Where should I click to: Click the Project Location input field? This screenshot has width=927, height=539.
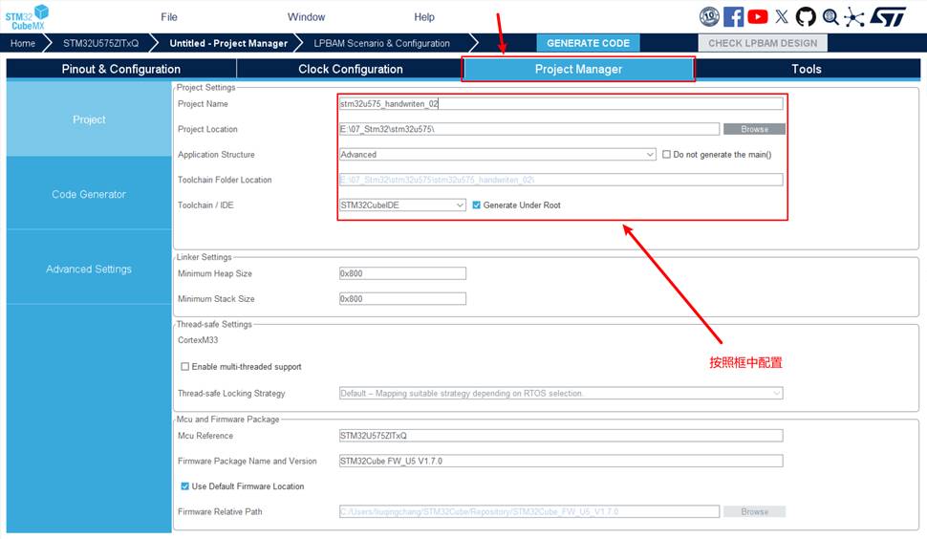529,129
